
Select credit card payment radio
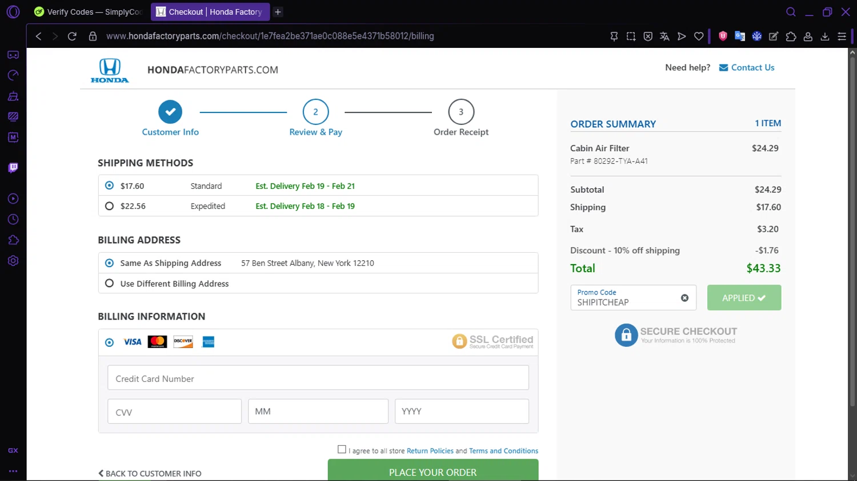click(109, 342)
